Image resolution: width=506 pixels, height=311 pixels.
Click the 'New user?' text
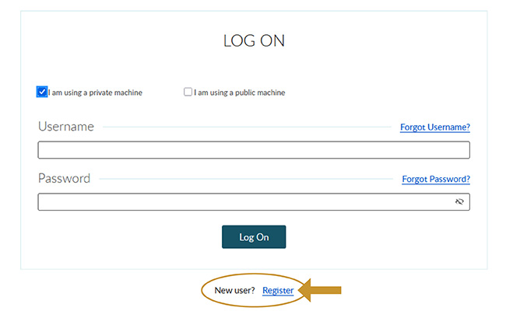point(234,290)
